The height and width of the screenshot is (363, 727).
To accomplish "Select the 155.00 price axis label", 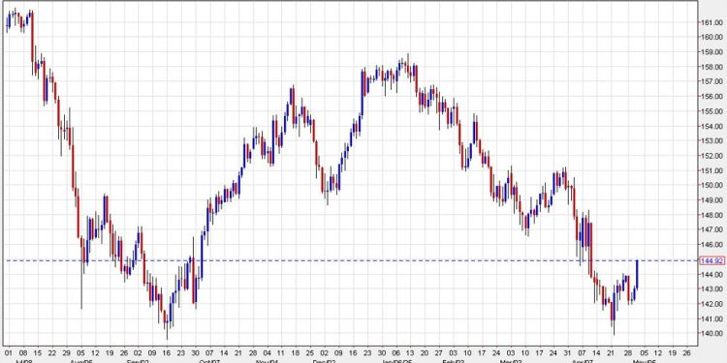I will pos(711,110).
